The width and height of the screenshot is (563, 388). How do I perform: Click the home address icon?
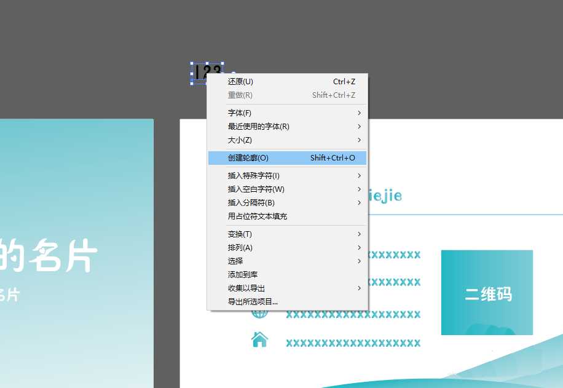[259, 339]
